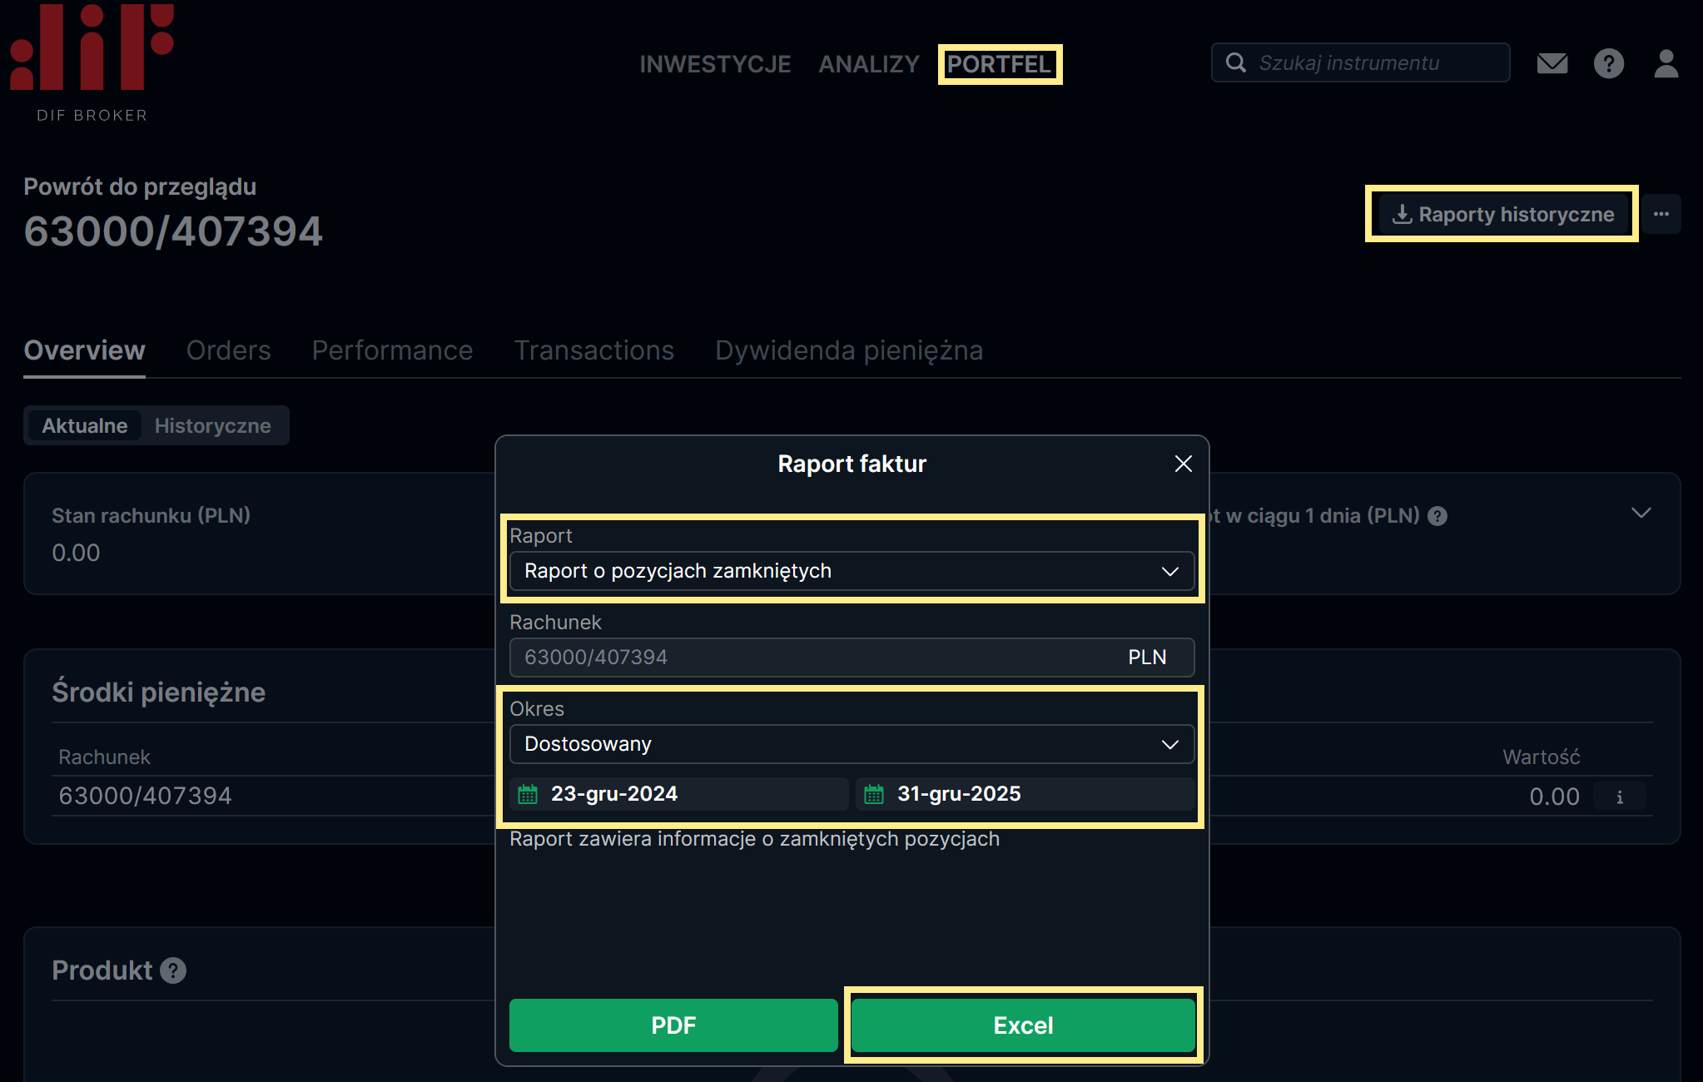Screen dimensions: 1703x1082
Task: Click the start date calendar icon
Action: tap(528, 794)
